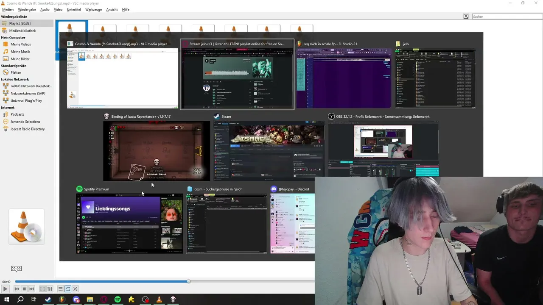Screen dimensions: 543x305
Task: Toggle the playlist view button in the control bar
Action: (x=61, y=289)
